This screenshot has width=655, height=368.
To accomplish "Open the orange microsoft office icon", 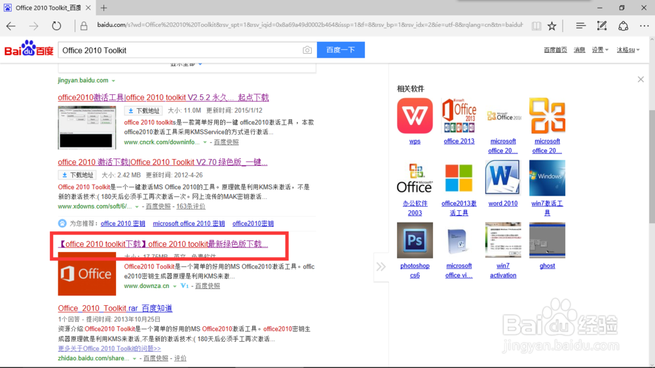I will (x=547, y=116).
